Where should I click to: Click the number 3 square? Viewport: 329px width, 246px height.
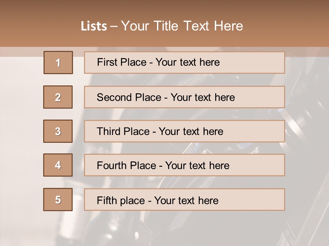click(58, 131)
